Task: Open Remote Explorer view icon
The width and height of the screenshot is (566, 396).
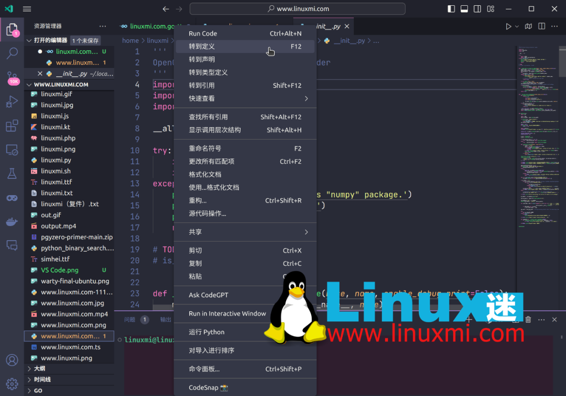Action: pyautogui.click(x=12, y=150)
